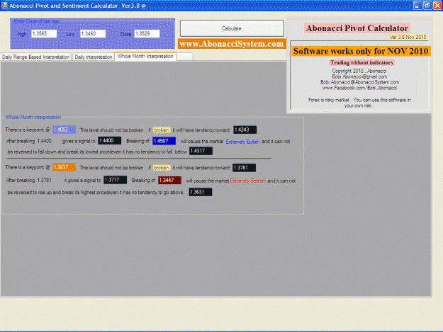The image size is (443, 332).
Task: Click the 'Software works only for NOV 2010' banner
Action: click(x=361, y=51)
